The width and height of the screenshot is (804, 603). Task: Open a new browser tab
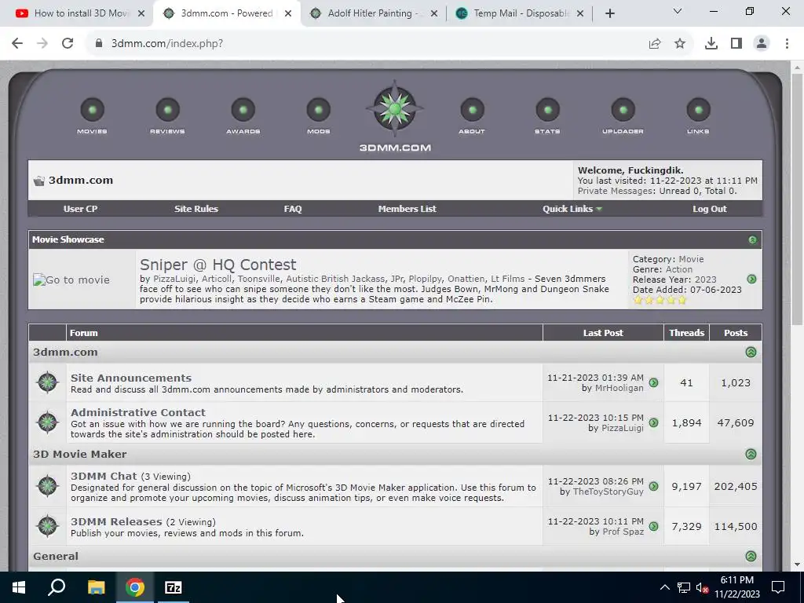[609, 13]
